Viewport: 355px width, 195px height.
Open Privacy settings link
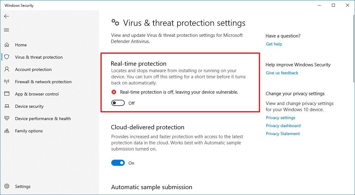click(x=280, y=118)
